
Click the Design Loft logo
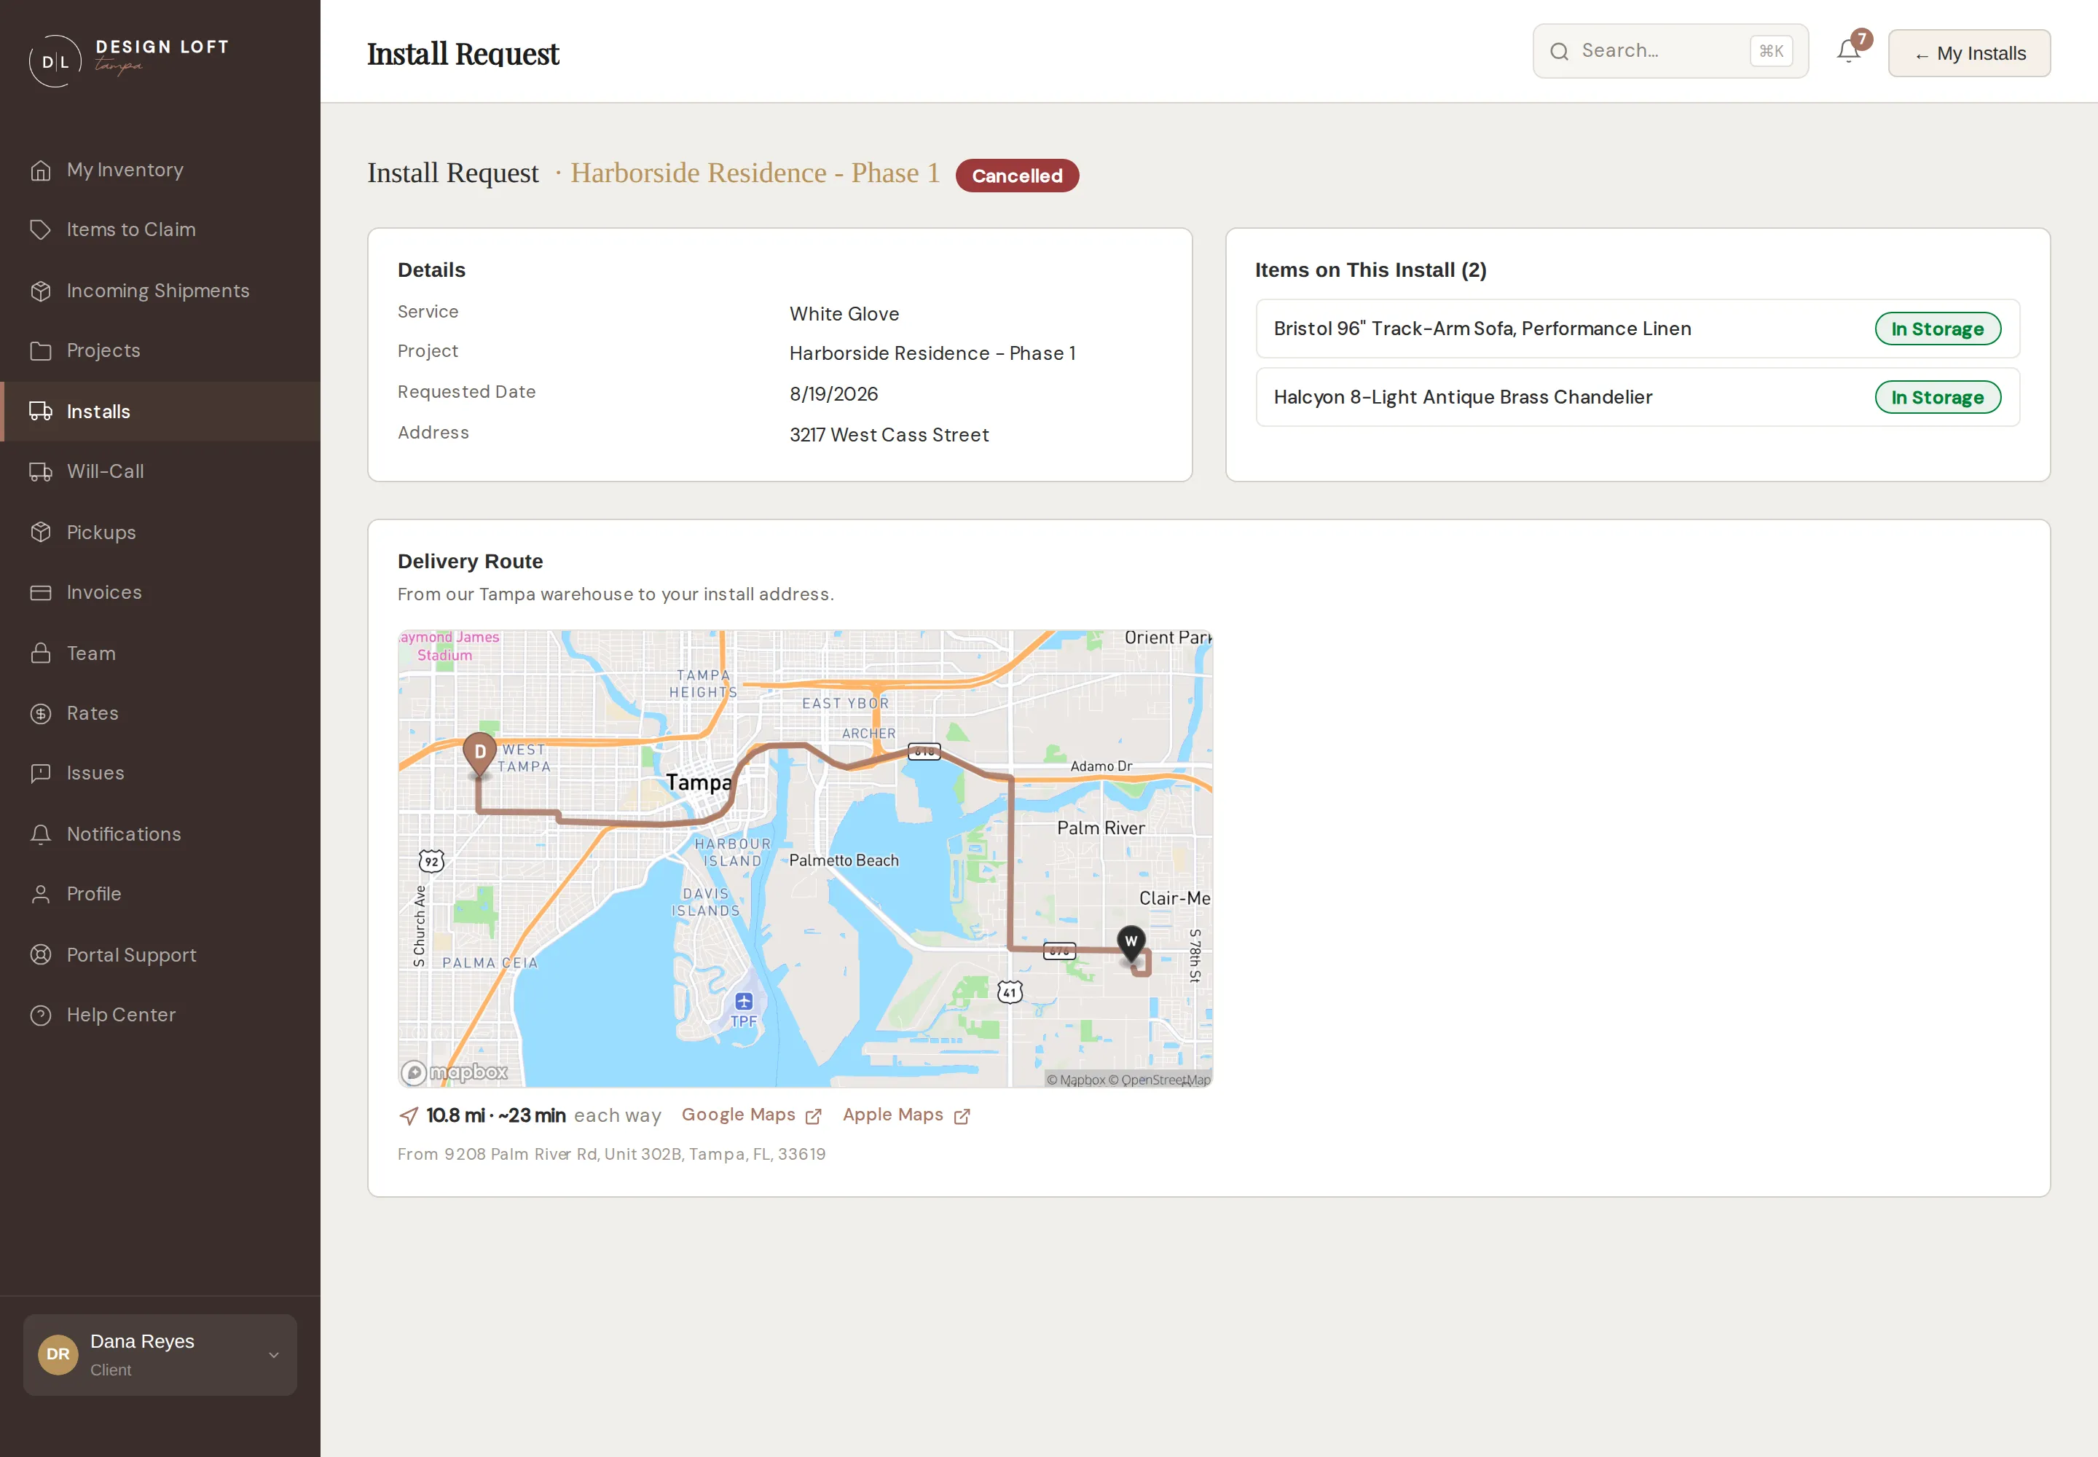click(x=127, y=60)
